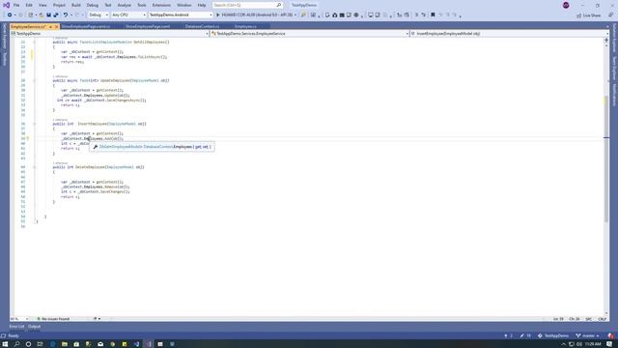Click the CRLF line ending indicator
Image resolution: width=618 pixels, height=348 pixels.
click(x=603, y=319)
